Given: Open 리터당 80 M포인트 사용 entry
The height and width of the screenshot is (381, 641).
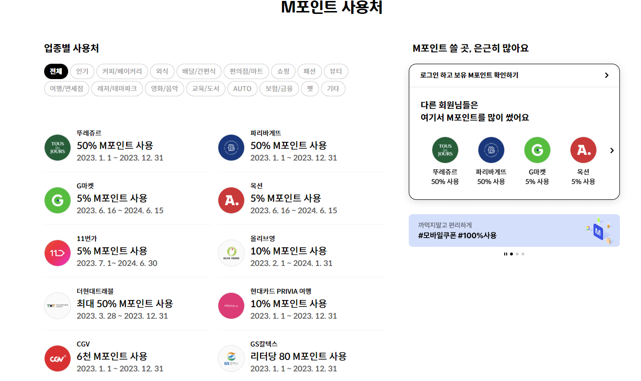Looking at the screenshot, I should pyautogui.click(x=301, y=357).
